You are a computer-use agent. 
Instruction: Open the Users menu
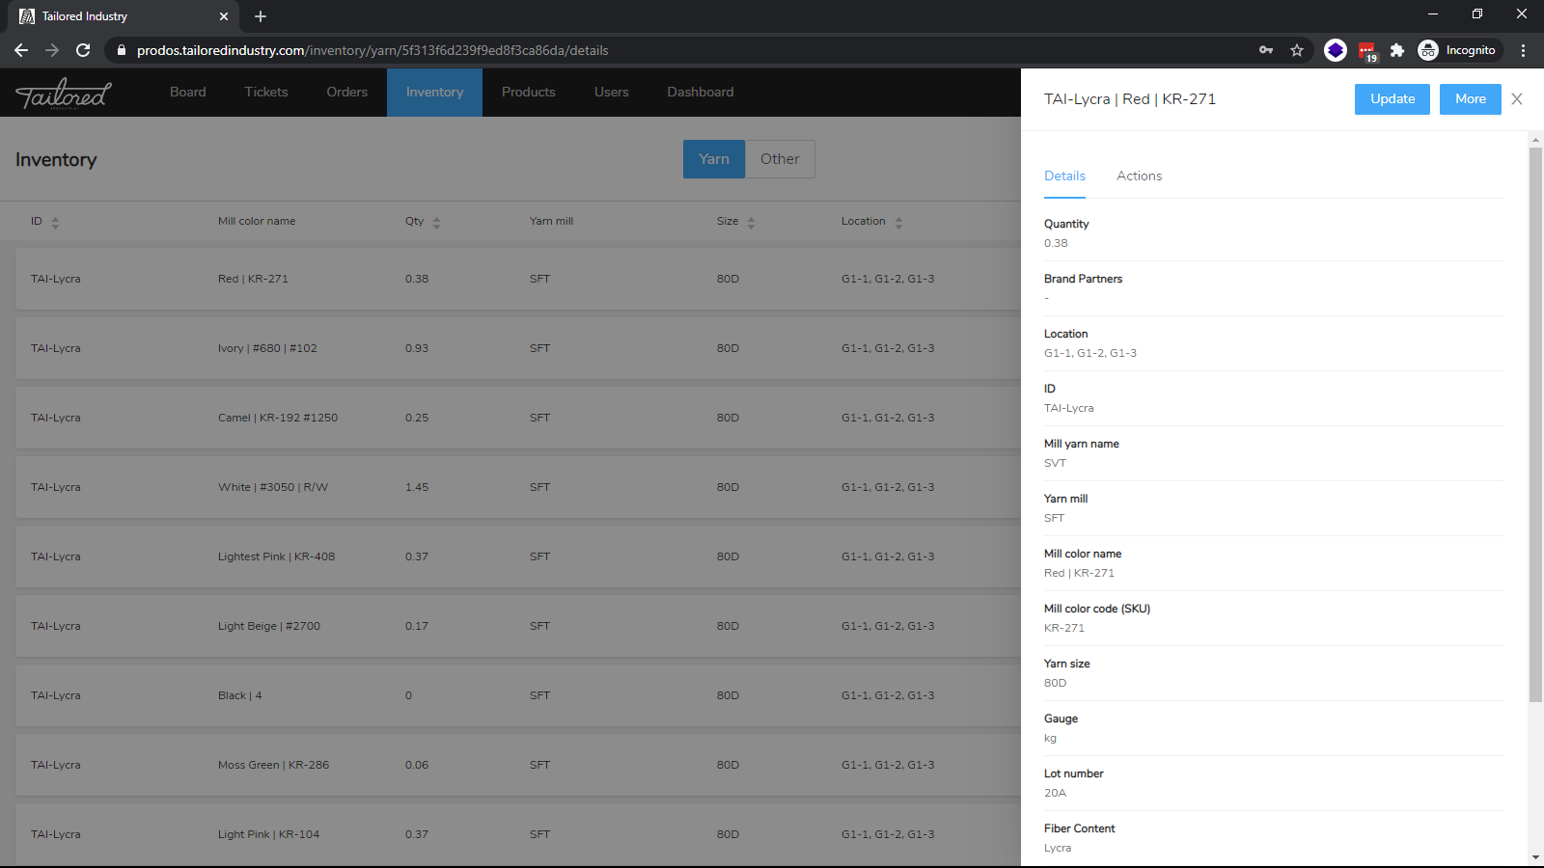click(612, 93)
